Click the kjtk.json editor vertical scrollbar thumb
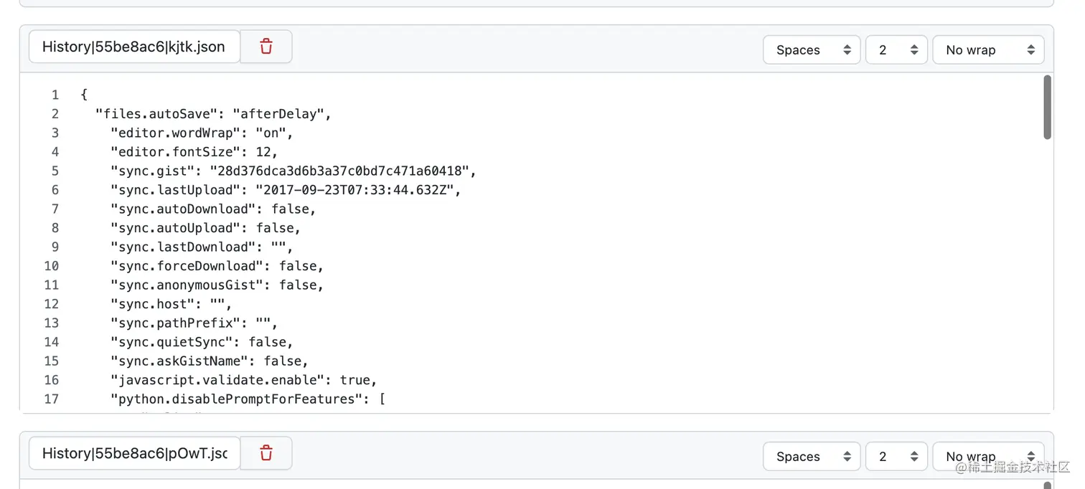 click(1048, 108)
